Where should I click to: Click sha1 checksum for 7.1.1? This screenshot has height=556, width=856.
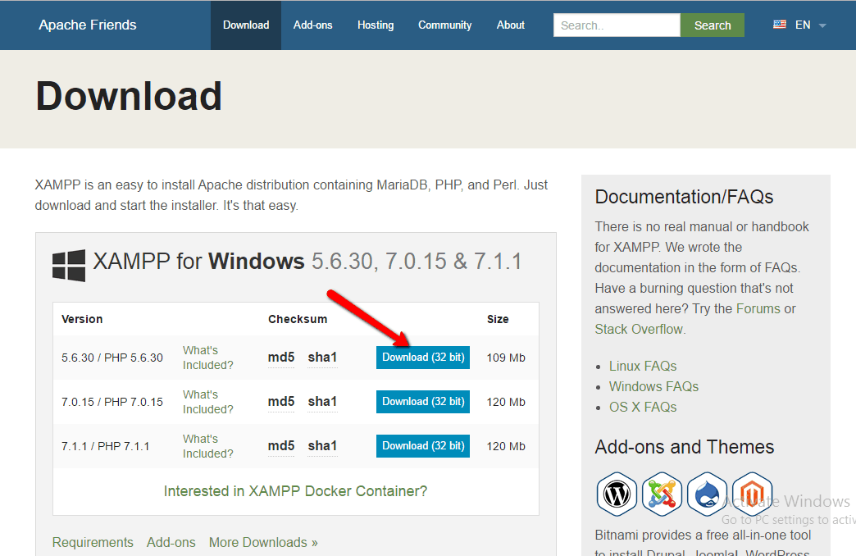tap(322, 446)
